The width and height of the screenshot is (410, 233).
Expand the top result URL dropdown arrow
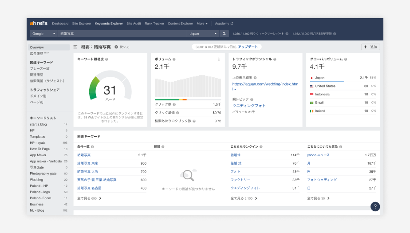tap(235, 90)
